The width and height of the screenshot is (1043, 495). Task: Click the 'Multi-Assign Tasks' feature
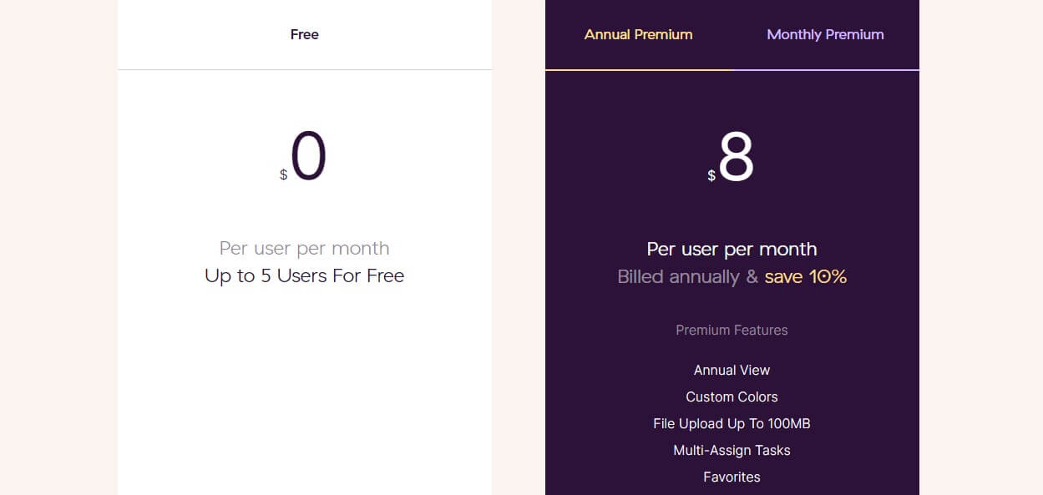click(x=732, y=450)
